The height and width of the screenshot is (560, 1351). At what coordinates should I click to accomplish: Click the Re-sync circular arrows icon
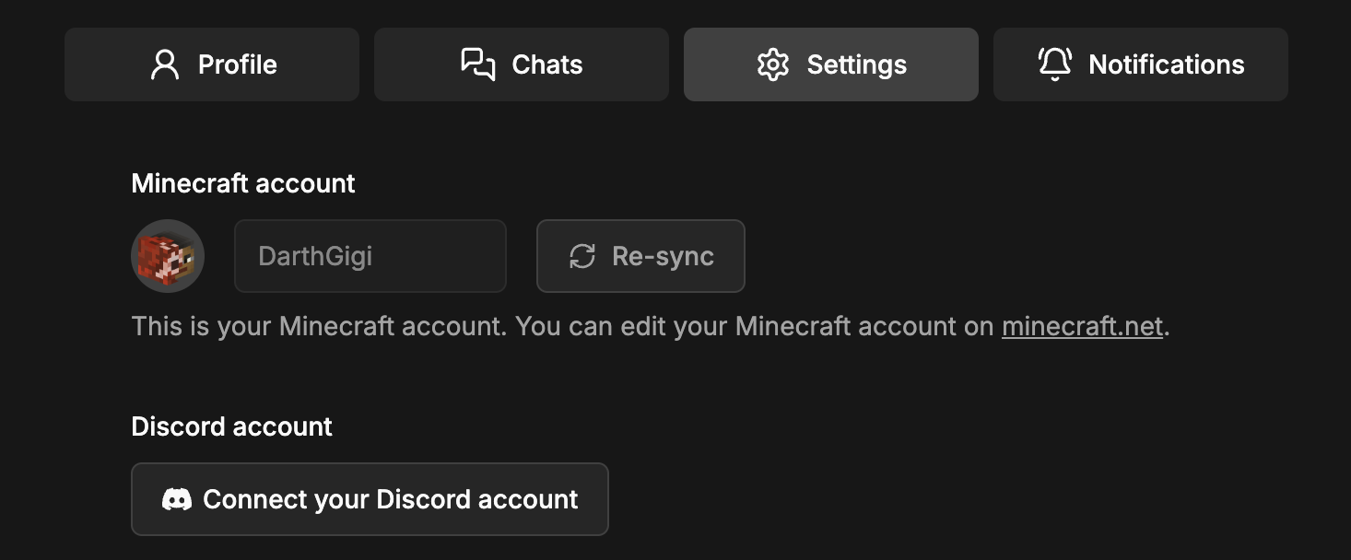pyautogui.click(x=581, y=256)
